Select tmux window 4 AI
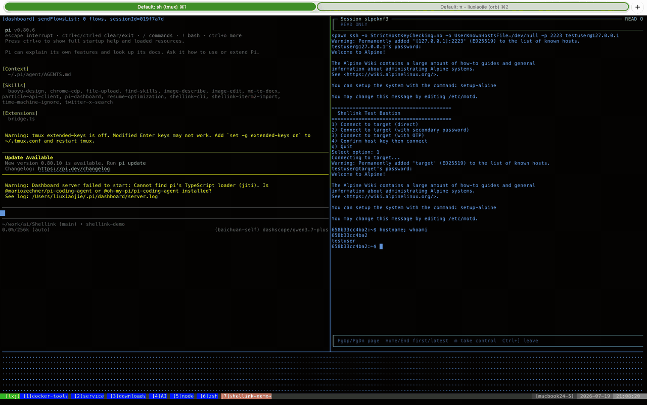This screenshot has height=405, width=647. point(159,396)
